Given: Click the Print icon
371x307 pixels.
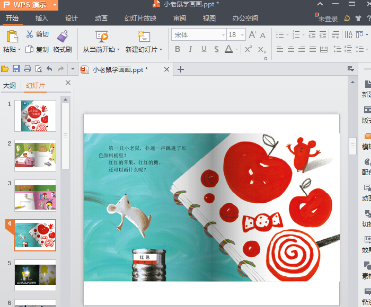Looking at the screenshot, I should click(27, 69).
